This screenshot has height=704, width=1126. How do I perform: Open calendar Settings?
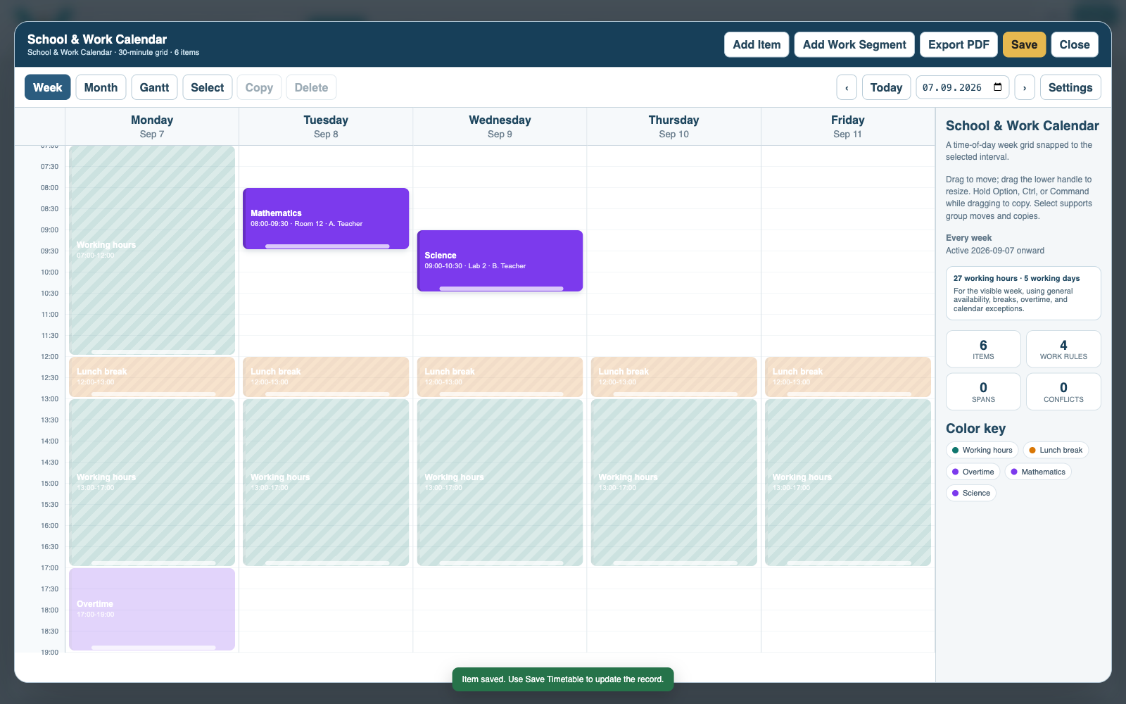tap(1070, 87)
